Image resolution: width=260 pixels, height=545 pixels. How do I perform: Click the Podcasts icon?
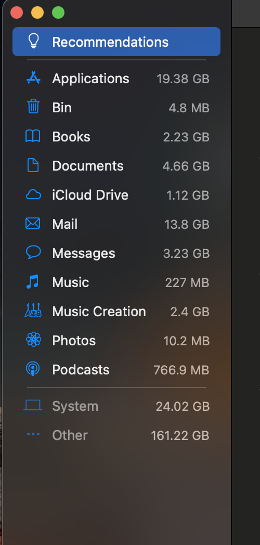coord(33,369)
